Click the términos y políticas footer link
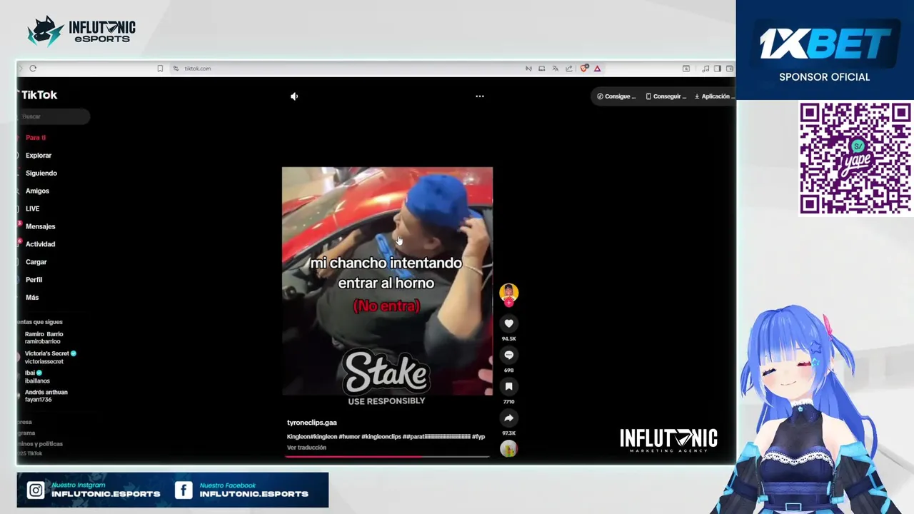The image size is (914, 514). point(41,444)
